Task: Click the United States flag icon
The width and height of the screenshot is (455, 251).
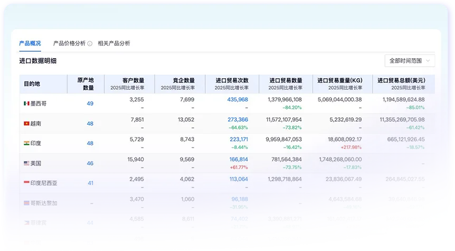Action: click(26, 163)
